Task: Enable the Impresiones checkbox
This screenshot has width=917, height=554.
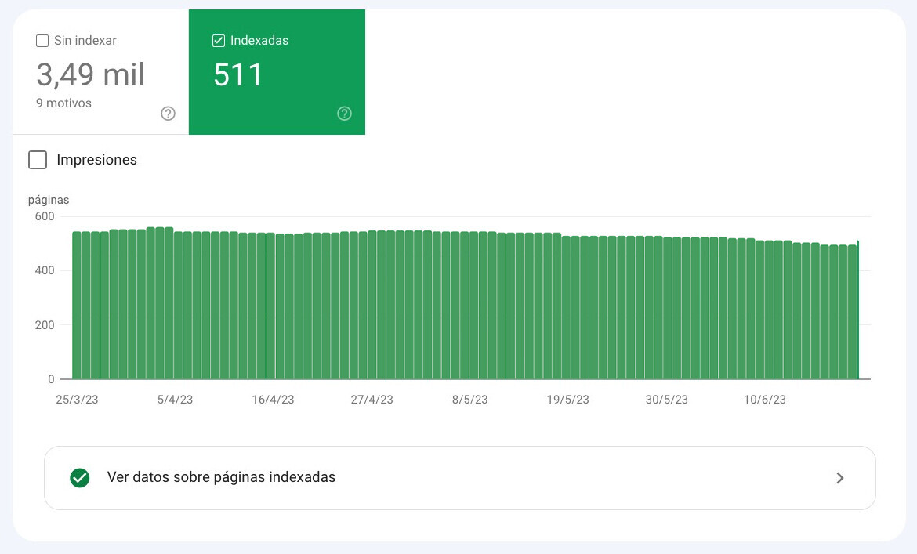Action: pyautogui.click(x=38, y=160)
